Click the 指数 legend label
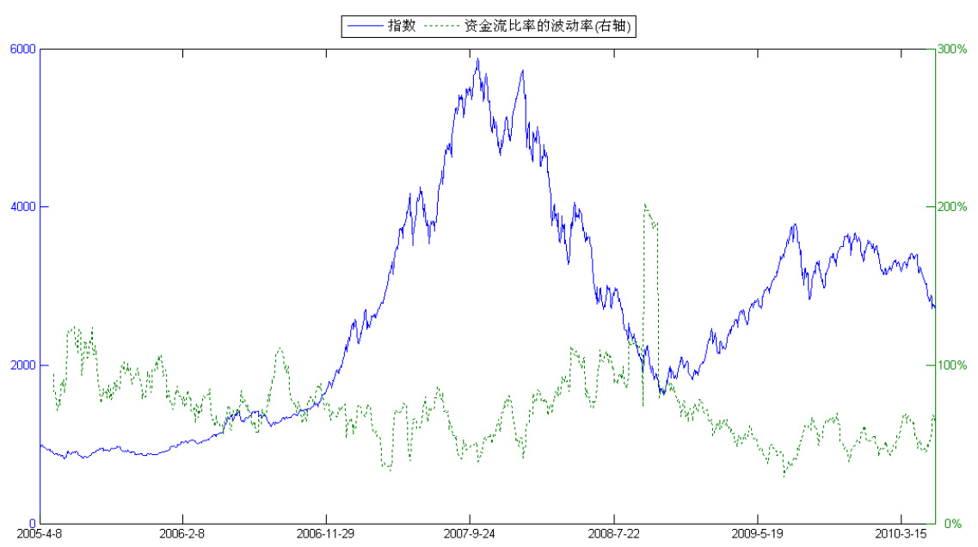 pos(402,27)
